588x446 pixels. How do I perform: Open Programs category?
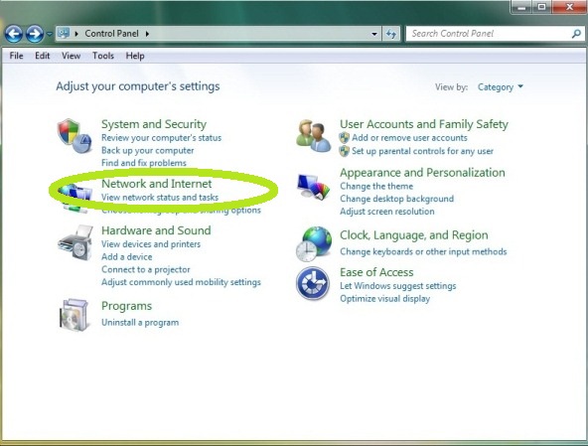click(x=126, y=306)
